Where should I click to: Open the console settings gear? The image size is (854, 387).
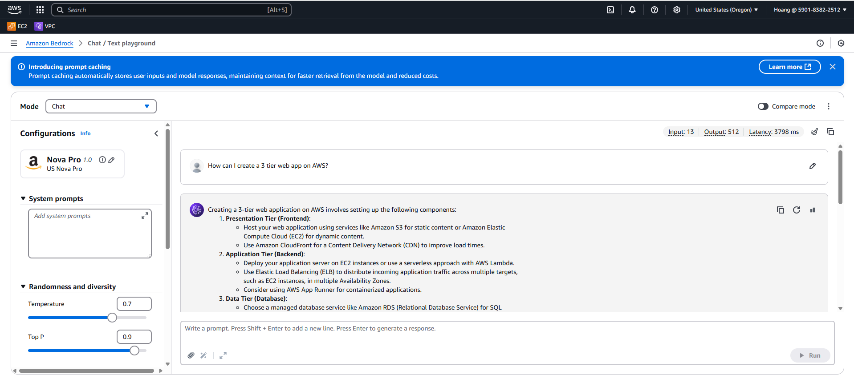[677, 10]
